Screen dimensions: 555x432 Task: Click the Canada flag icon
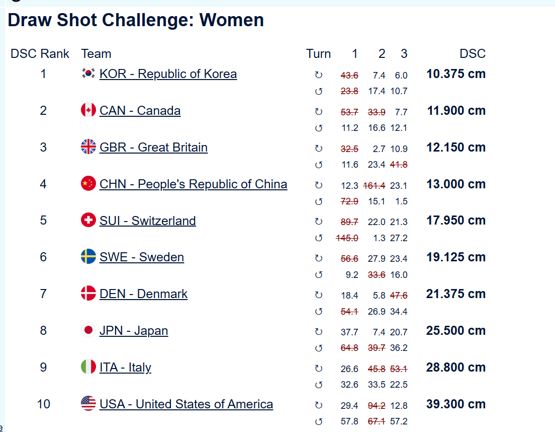coord(88,110)
